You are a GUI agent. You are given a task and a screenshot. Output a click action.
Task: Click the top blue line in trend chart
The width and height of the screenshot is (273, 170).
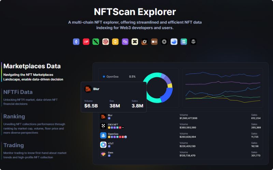pos(223,74)
